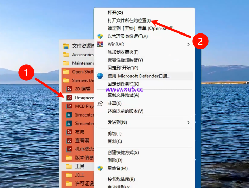Click the shield icon next to 重命名(M)

100,168
